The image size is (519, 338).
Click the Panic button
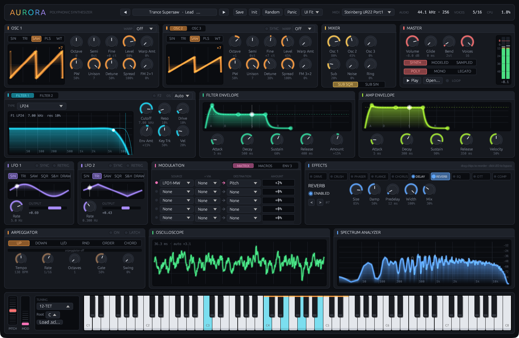[292, 12]
